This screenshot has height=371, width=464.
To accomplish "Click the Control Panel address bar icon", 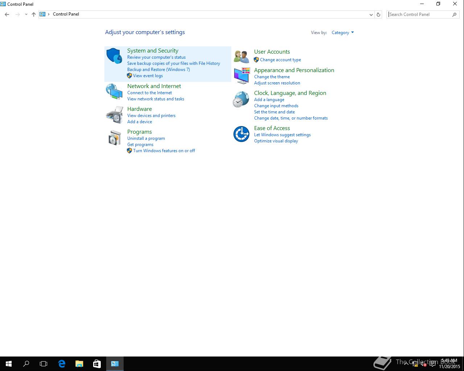I will coord(42,14).
